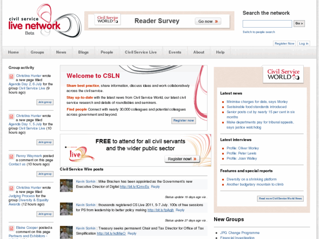Open Kevin Sorkin's avatar on the CS Live 2011 post
The height and width of the screenshot is (239, 319).
pyautogui.click(x=66, y=209)
